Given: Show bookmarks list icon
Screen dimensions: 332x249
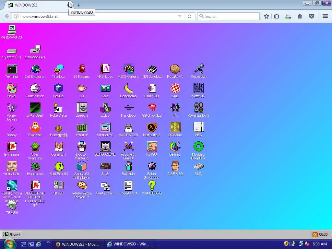Looking at the screenshot, I should tap(277, 16).
